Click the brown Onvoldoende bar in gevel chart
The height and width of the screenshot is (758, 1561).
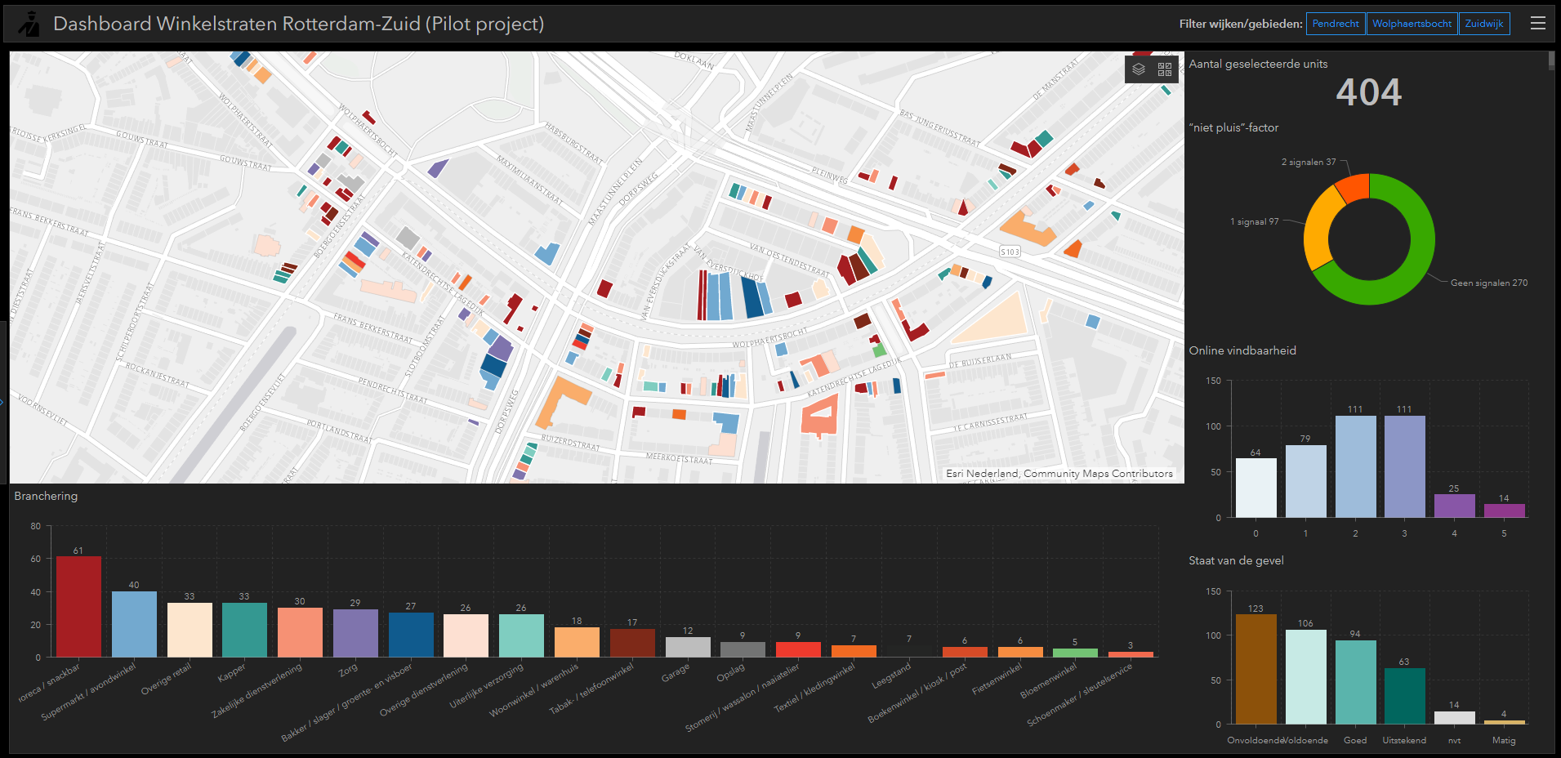pos(1255,669)
